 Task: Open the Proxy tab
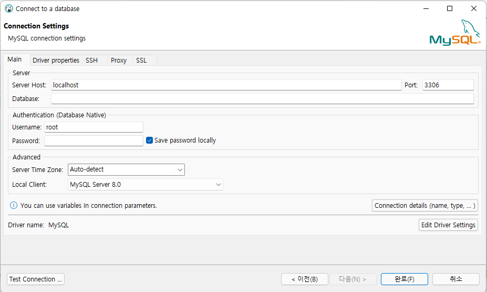coord(119,61)
